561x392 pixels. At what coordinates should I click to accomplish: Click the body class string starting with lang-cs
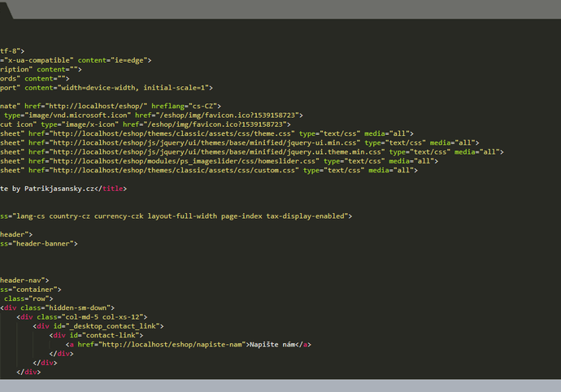coord(180,216)
